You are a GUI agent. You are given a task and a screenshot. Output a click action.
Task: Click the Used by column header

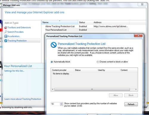108,70
